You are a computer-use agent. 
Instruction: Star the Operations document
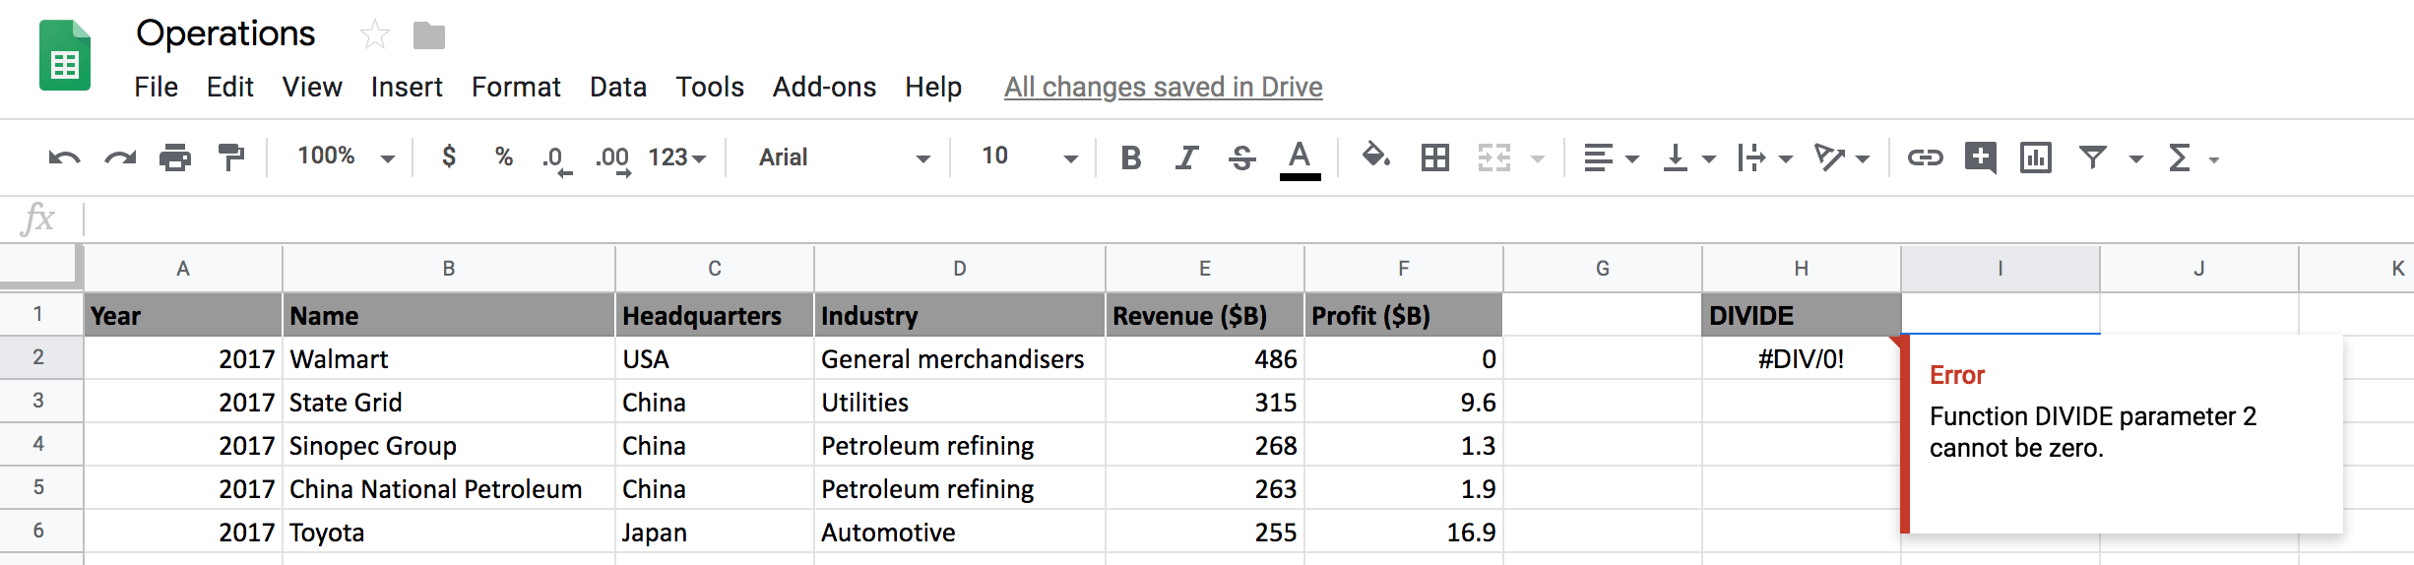(x=374, y=35)
